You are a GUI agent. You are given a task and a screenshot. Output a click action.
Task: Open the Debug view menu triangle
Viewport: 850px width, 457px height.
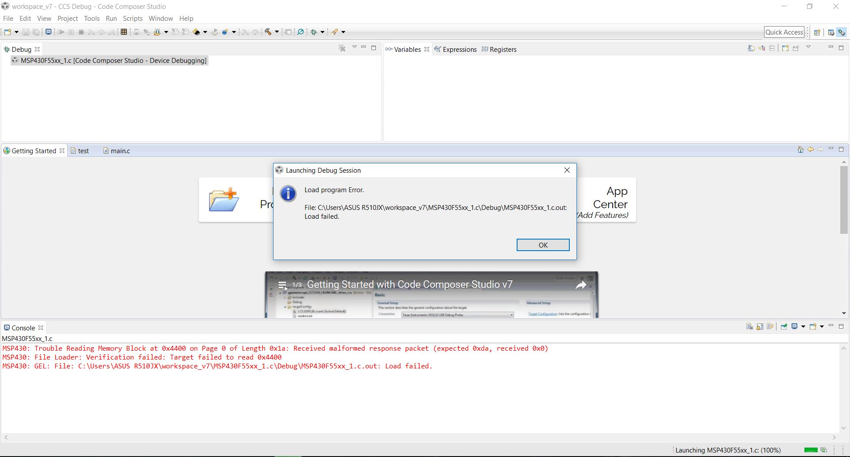point(354,47)
